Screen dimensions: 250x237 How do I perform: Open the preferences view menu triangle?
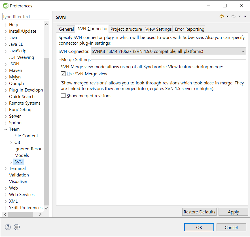[245, 16]
